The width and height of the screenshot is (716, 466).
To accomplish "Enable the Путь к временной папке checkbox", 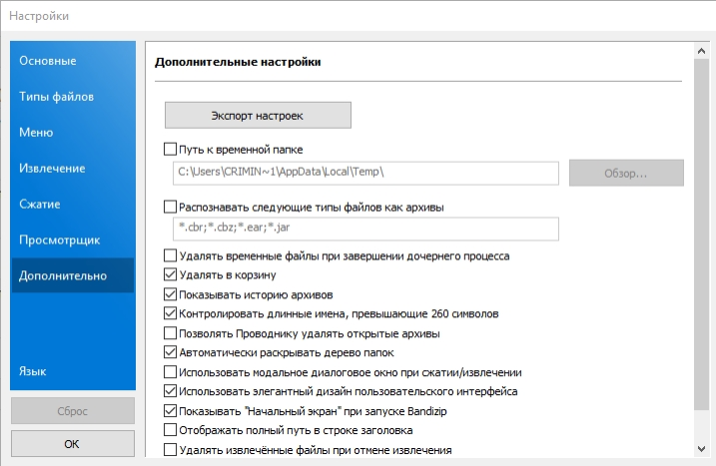I will pyautogui.click(x=170, y=151).
